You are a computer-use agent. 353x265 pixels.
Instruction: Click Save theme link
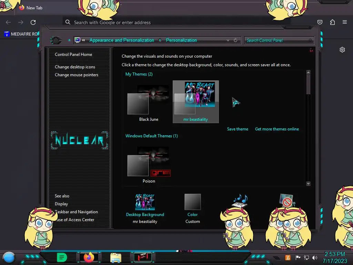238,129
